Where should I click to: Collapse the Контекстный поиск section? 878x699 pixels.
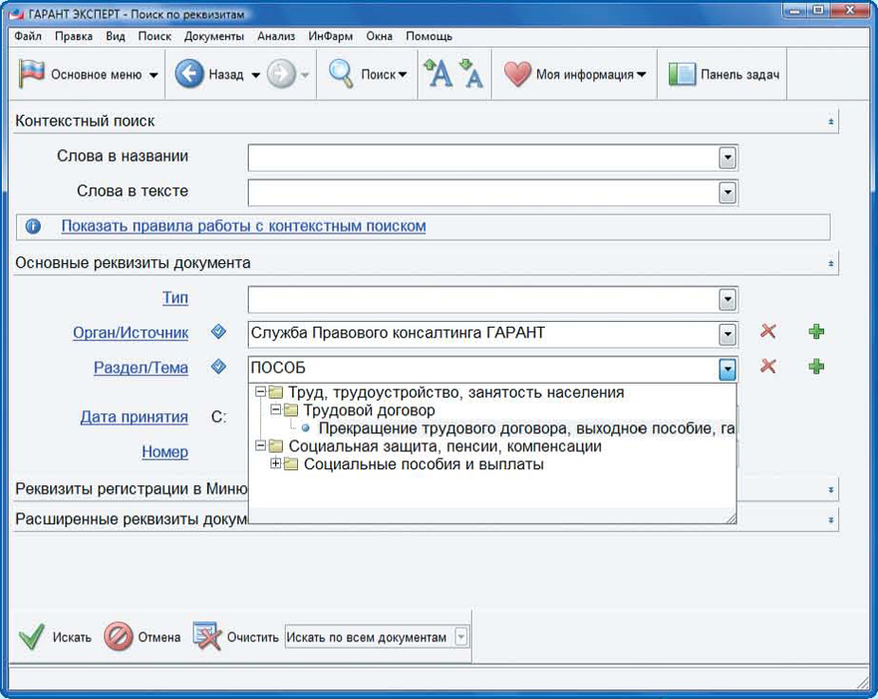coord(831,122)
